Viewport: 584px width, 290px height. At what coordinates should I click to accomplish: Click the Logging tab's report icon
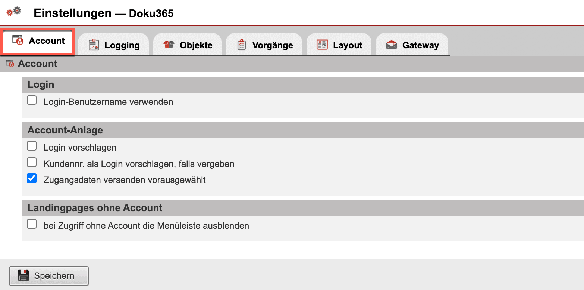[93, 45]
